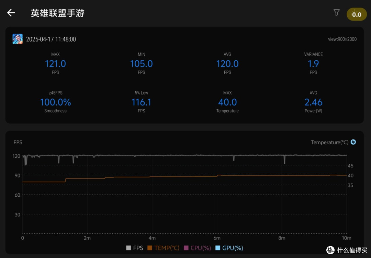Image resolution: width=371 pixels, height=258 pixels.
Task: Click the 90 FPS axis tick label
Action: (17, 175)
